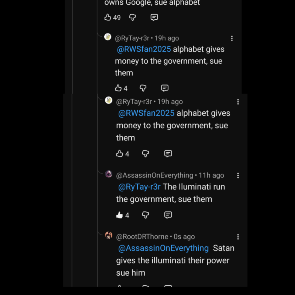
Task: View @RootDRThorne profile avatar
Action: click(108, 235)
